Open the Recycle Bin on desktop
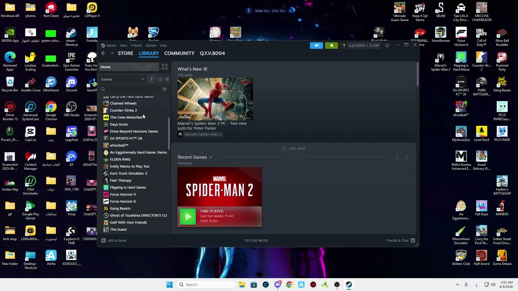This screenshot has width=518, height=291. pos(10,84)
